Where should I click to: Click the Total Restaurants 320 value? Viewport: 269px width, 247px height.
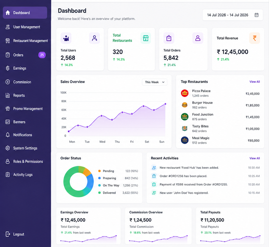(118, 52)
